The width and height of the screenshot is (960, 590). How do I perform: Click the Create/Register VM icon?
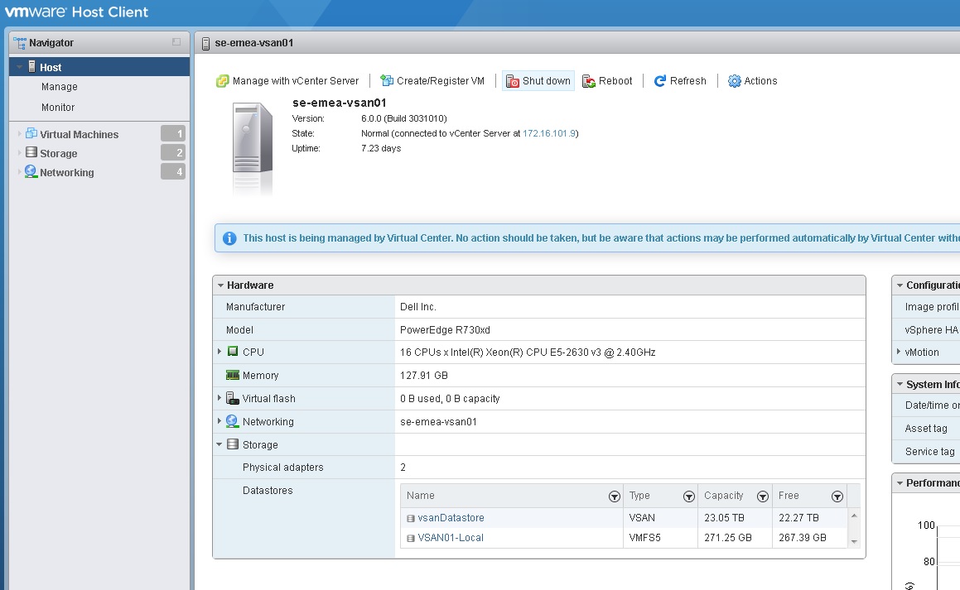coord(386,81)
